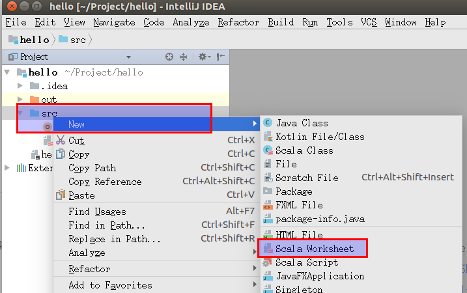The height and width of the screenshot is (293, 467).
Task: Click the Scratch File icon
Action: pyautogui.click(x=268, y=178)
